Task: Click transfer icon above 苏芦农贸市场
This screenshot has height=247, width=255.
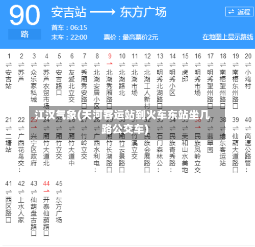Action: (x=46, y=65)
